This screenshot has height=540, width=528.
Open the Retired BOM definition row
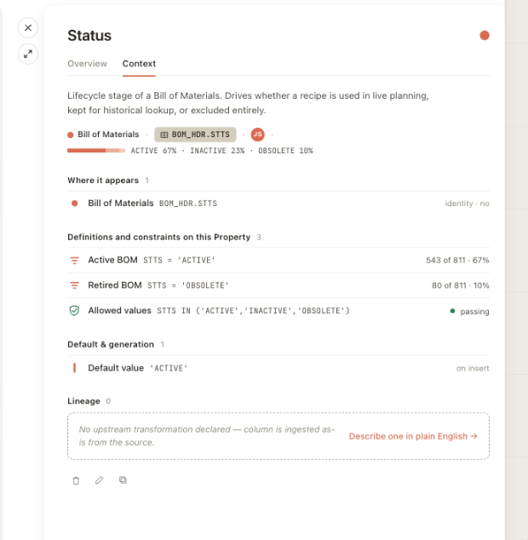pos(278,285)
